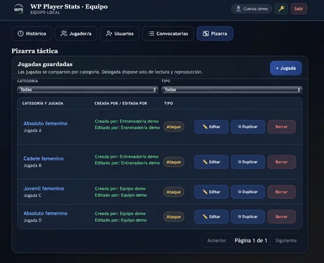Image resolution: width=324 pixels, height=263 pixels.
Task: Select the Pizarra tab
Action: [x=215, y=34]
